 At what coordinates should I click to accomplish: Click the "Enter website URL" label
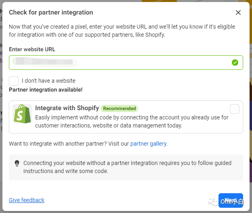tap(32, 49)
